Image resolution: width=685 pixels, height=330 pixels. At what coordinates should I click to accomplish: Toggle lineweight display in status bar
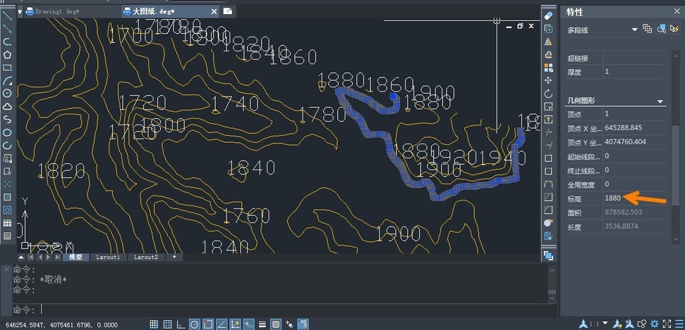pos(262,324)
